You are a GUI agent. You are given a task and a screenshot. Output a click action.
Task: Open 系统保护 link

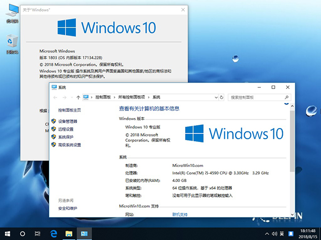point(66,137)
